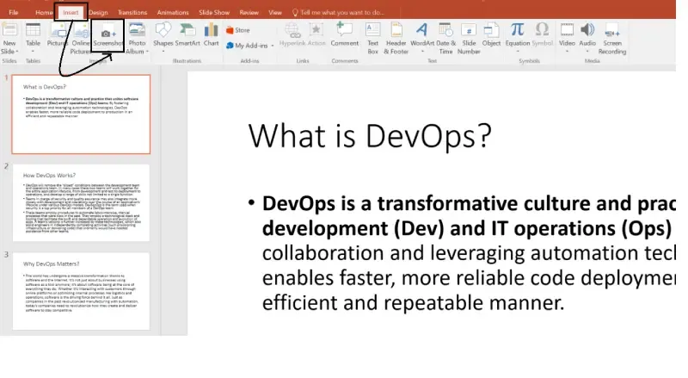Open the Shapes gallery
Screen dimensions: 688x378
[x=163, y=38]
